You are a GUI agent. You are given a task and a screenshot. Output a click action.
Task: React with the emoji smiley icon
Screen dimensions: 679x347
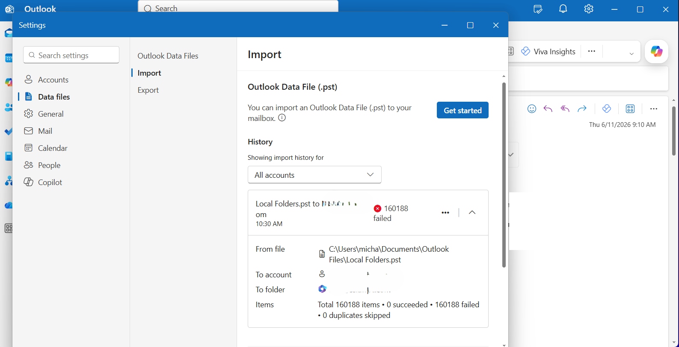[532, 109]
